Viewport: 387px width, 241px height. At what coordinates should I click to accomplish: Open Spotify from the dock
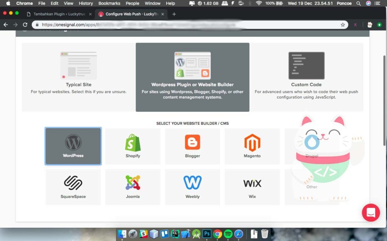[x=228, y=234]
